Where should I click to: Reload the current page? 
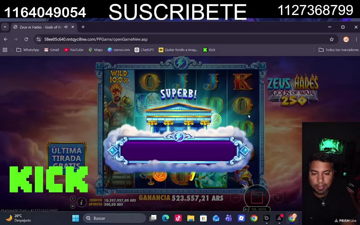tap(26, 39)
